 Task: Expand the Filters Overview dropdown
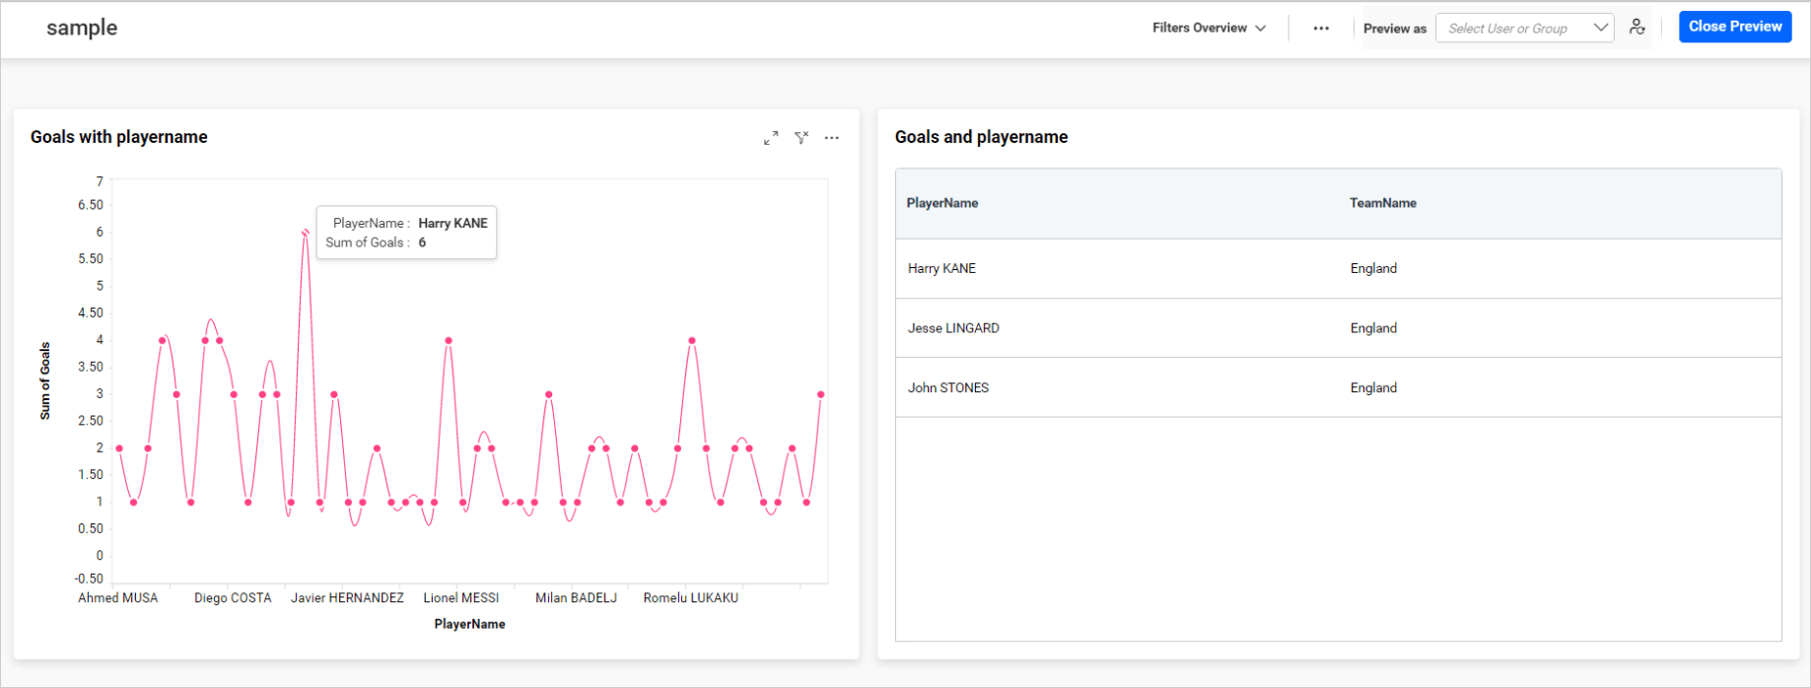click(1209, 29)
